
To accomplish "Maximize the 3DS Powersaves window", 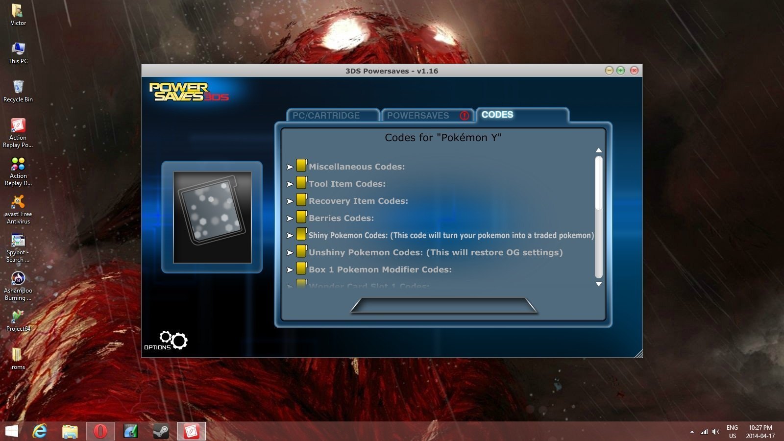I will [x=621, y=71].
